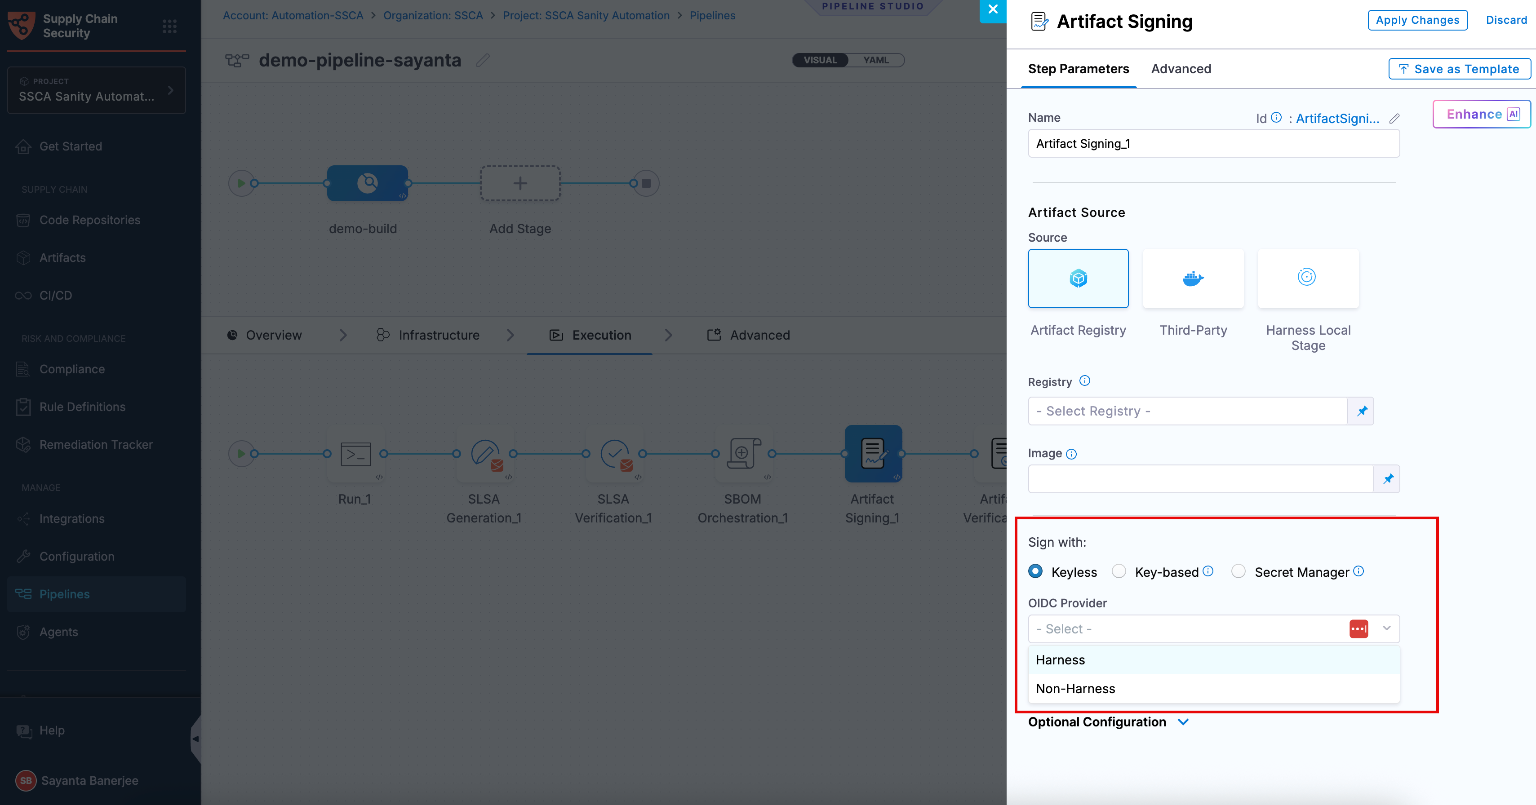
Task: Open Organization: SSCA breadcrumb link
Action: pos(433,15)
